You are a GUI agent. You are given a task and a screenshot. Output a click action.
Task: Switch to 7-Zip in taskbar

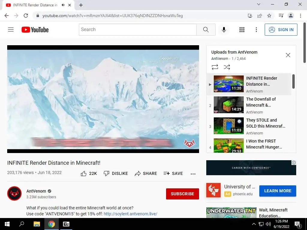(x=66, y=224)
